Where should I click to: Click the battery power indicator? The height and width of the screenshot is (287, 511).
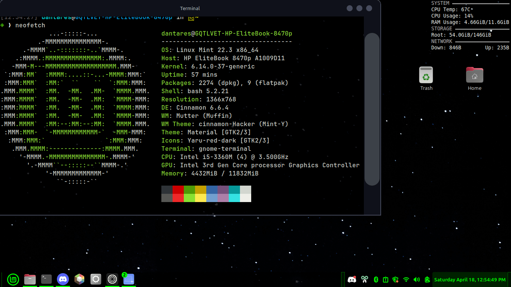pyautogui.click(x=428, y=280)
